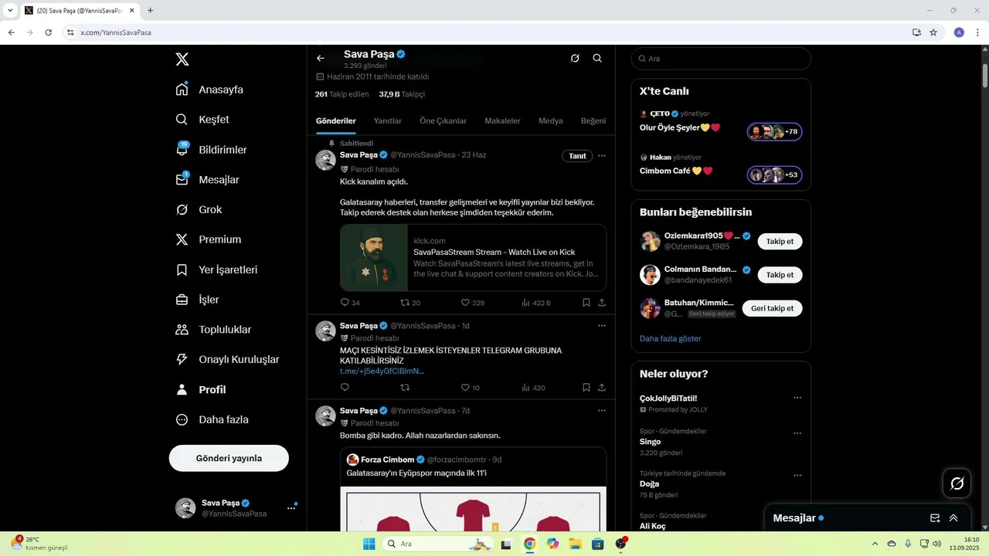Open Keşfet explore page
The height and width of the screenshot is (556, 989).
[202, 120]
